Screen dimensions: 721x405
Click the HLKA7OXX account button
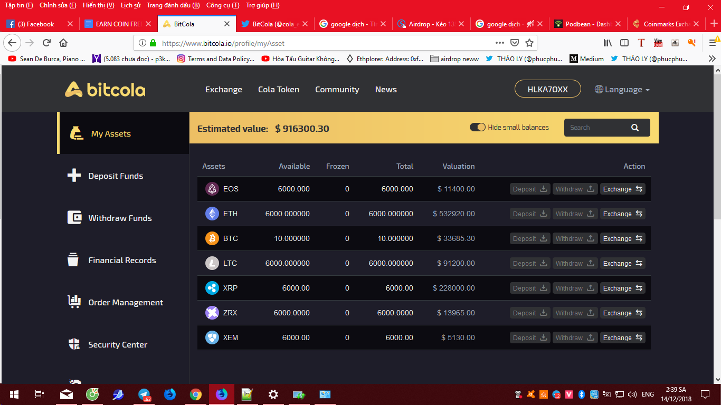[548, 89]
